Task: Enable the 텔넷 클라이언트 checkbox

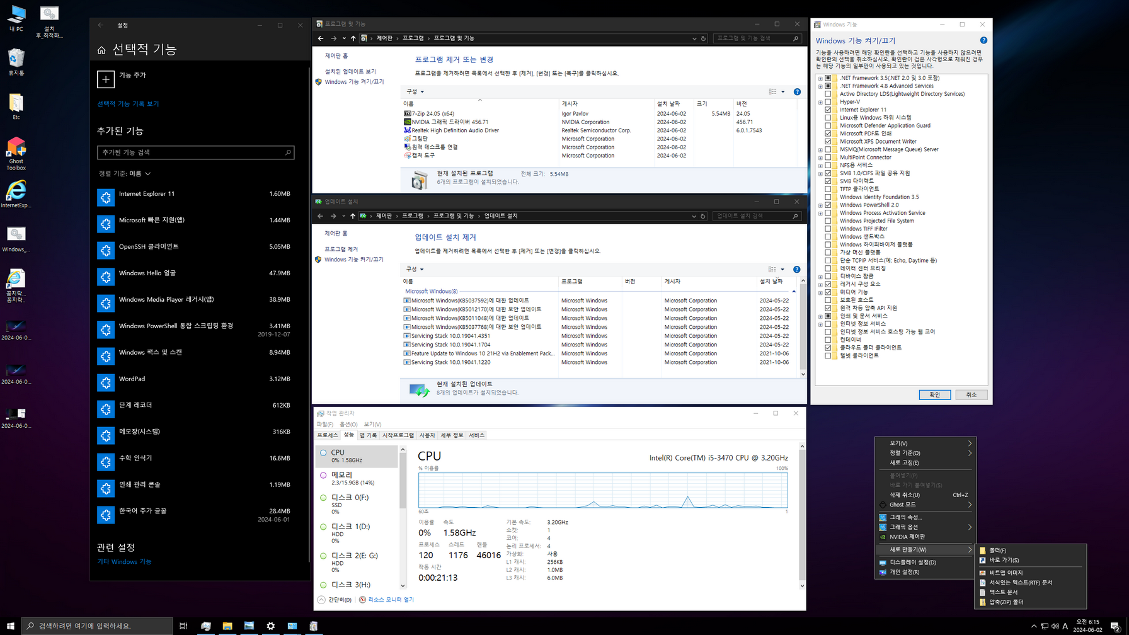Action: coord(828,355)
